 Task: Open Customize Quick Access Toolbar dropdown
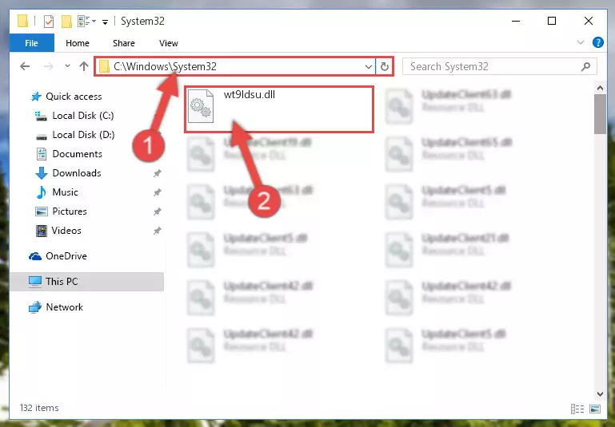click(x=105, y=22)
